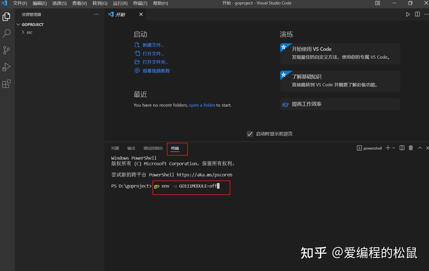
Task: Open the 查看(V) menu
Action: [79, 3]
